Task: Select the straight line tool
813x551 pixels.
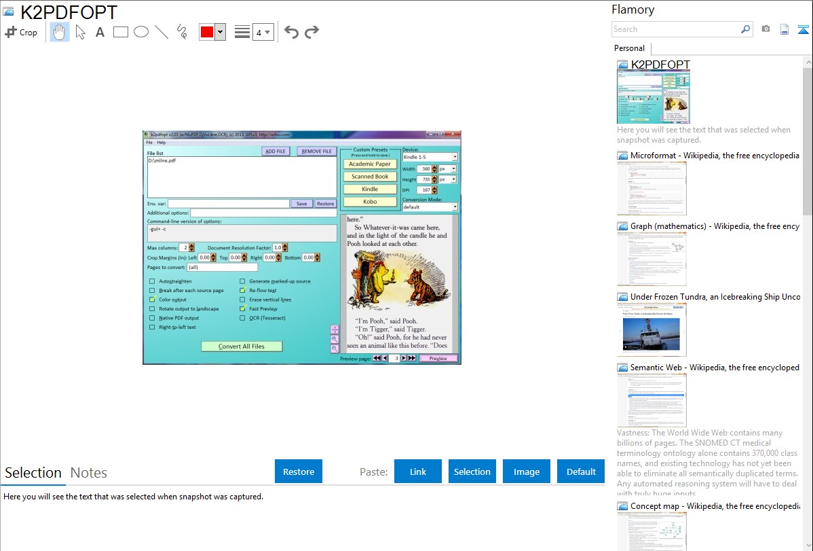Action: 162,32
